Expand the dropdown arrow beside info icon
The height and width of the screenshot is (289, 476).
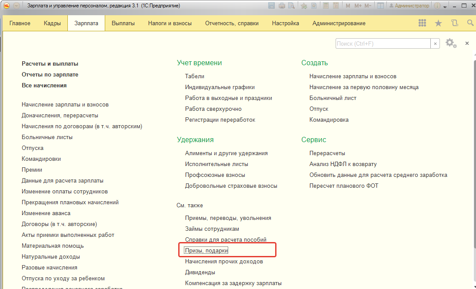(445, 7)
